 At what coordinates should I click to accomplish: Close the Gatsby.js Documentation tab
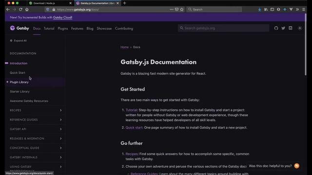[117, 3]
